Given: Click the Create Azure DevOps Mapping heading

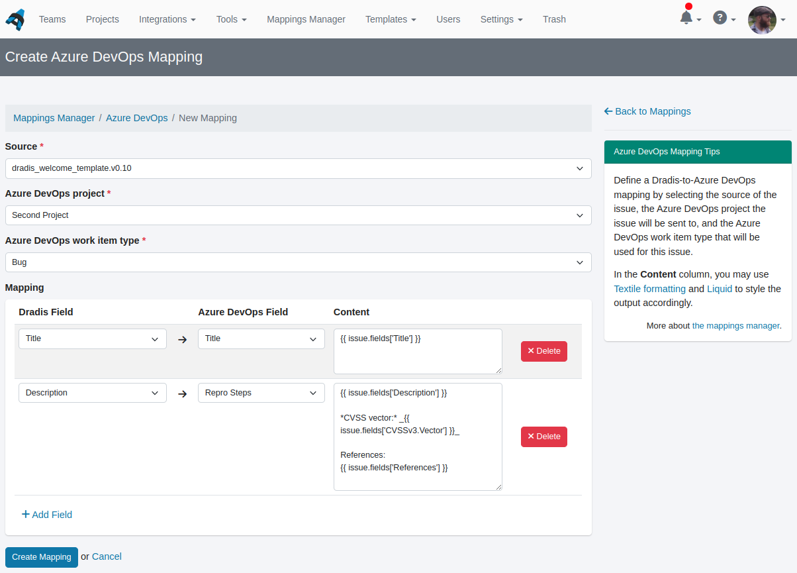Looking at the screenshot, I should (x=104, y=57).
